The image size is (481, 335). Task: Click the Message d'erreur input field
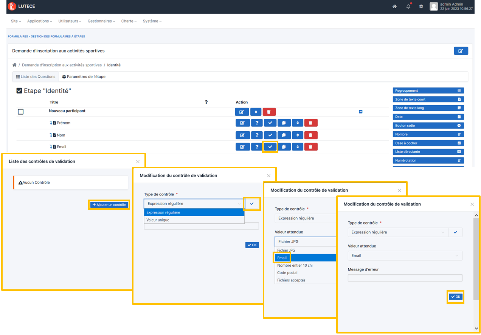405,278
